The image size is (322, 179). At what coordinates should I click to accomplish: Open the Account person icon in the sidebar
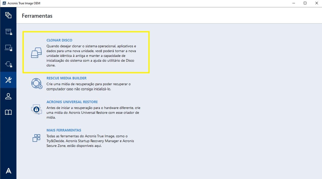pos(8,96)
